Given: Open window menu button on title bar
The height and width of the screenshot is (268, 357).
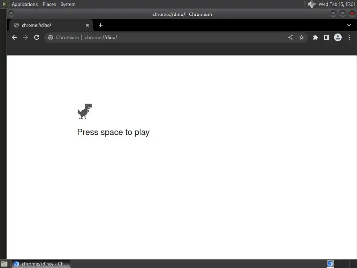Looking at the screenshot, I should click(11, 14).
